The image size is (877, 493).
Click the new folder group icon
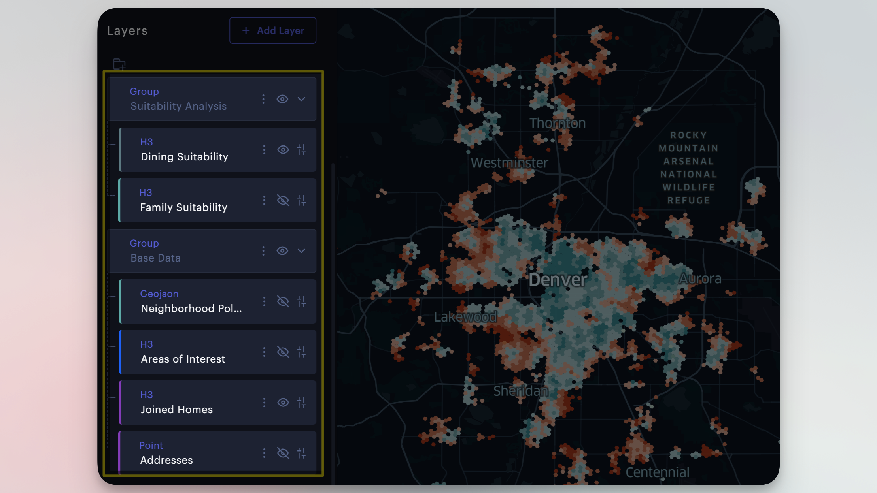[119, 64]
